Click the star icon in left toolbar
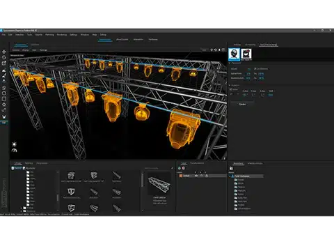334x251 pixels. (x=4, y=105)
